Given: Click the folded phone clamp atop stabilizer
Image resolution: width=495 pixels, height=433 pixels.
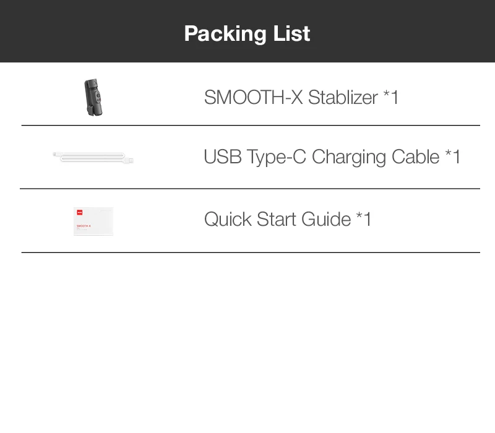Looking at the screenshot, I should tap(90, 84).
